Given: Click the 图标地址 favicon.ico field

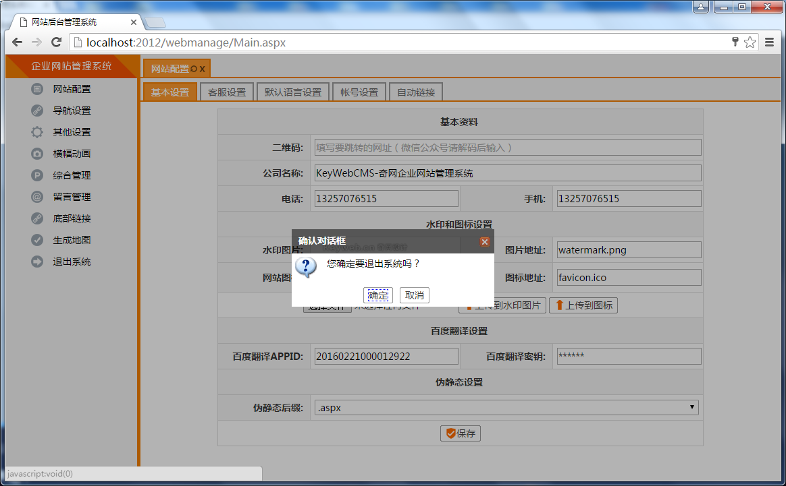Looking at the screenshot, I should (629, 277).
